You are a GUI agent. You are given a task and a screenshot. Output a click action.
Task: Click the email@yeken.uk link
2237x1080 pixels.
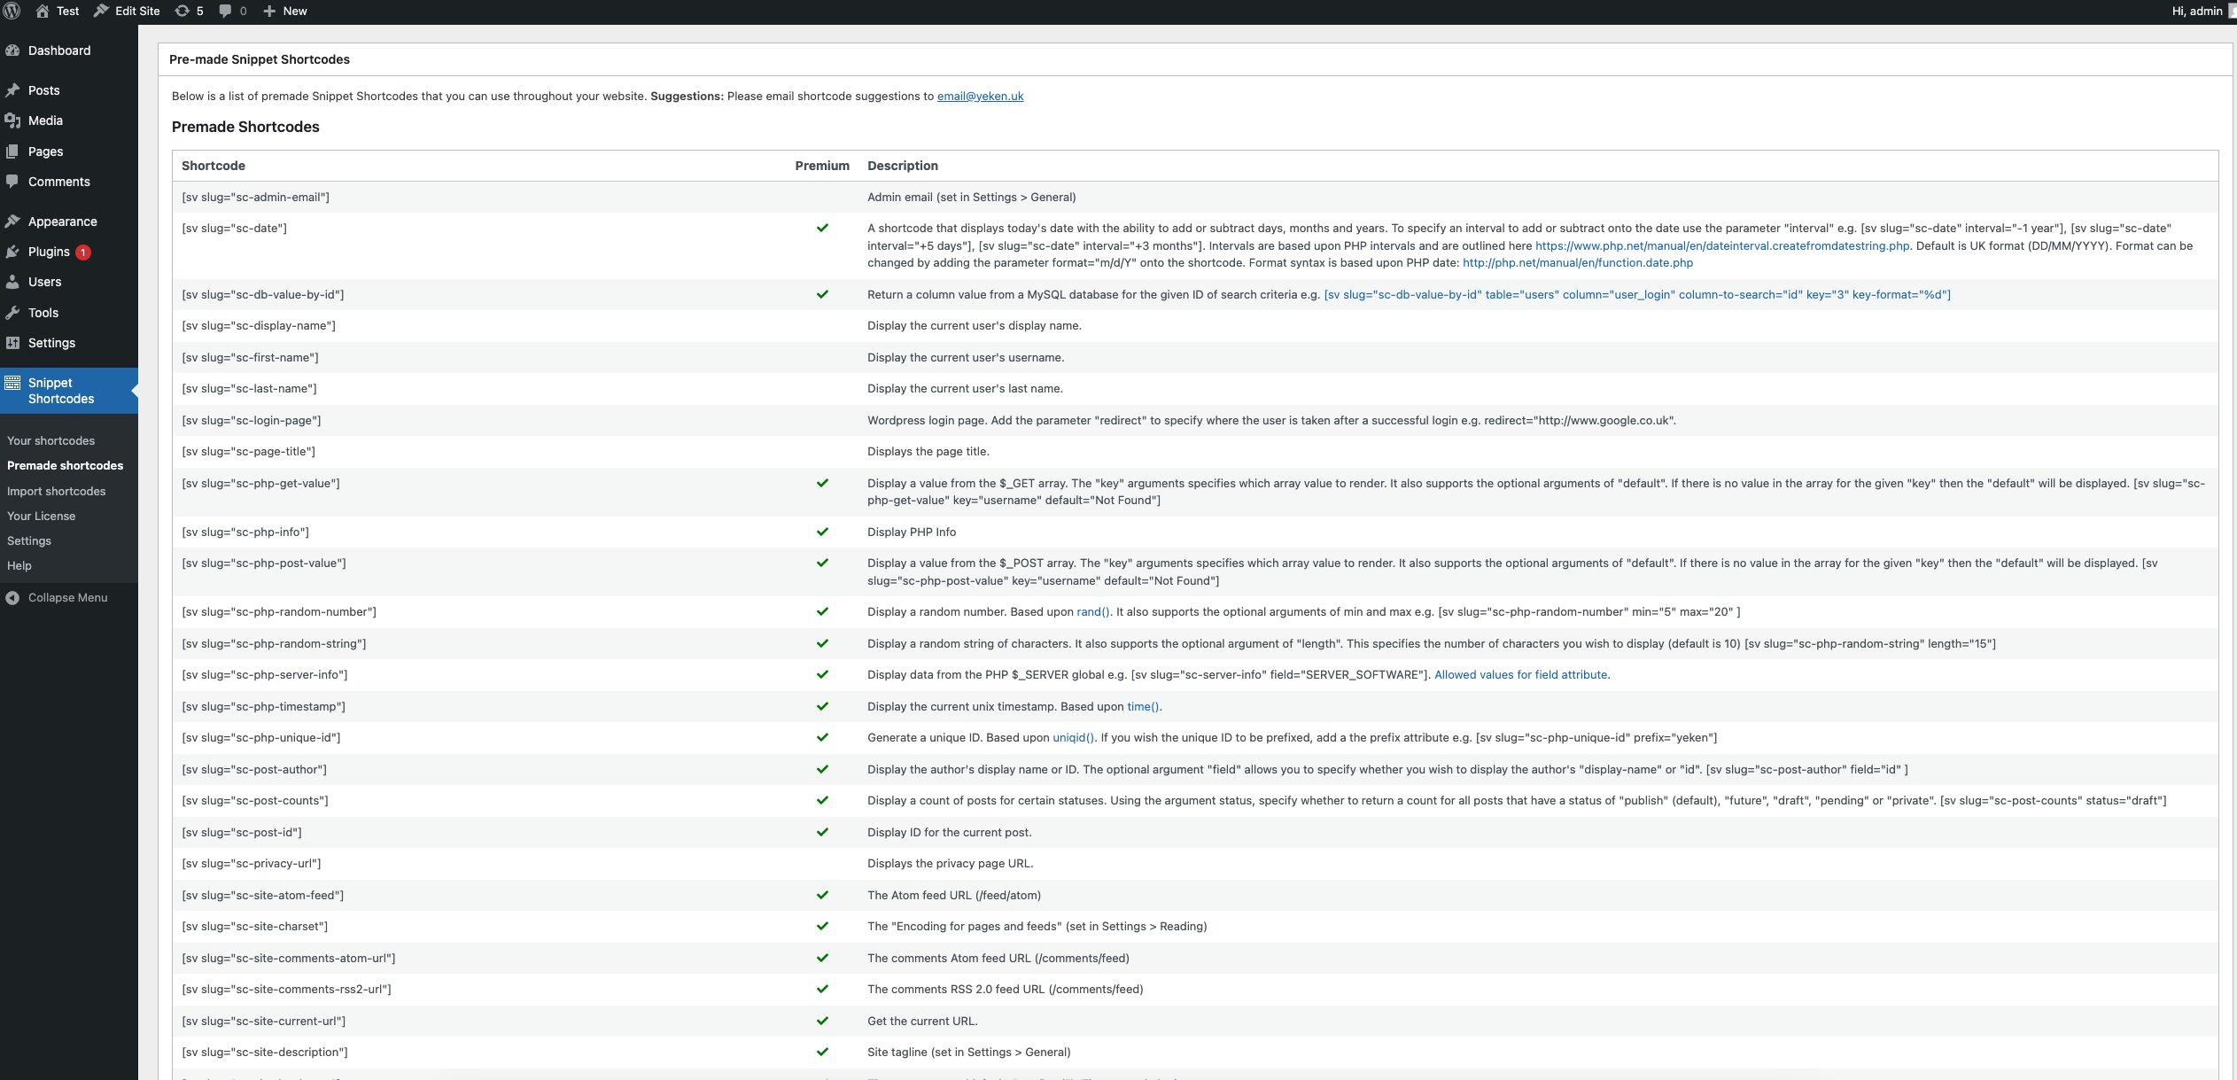(x=980, y=96)
